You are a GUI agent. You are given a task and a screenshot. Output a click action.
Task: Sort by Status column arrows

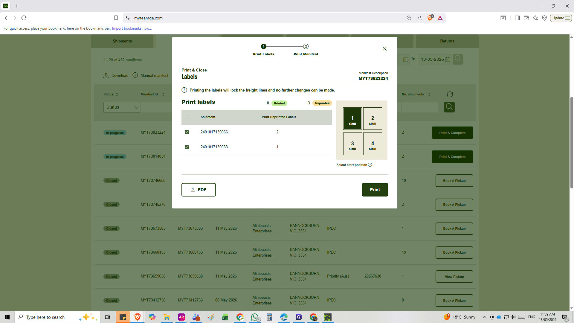(x=117, y=94)
